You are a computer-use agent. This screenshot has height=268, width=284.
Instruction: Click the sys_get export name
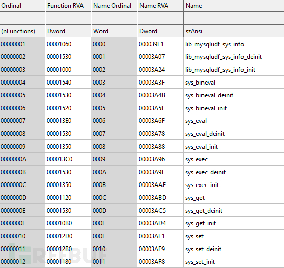(x=195, y=198)
